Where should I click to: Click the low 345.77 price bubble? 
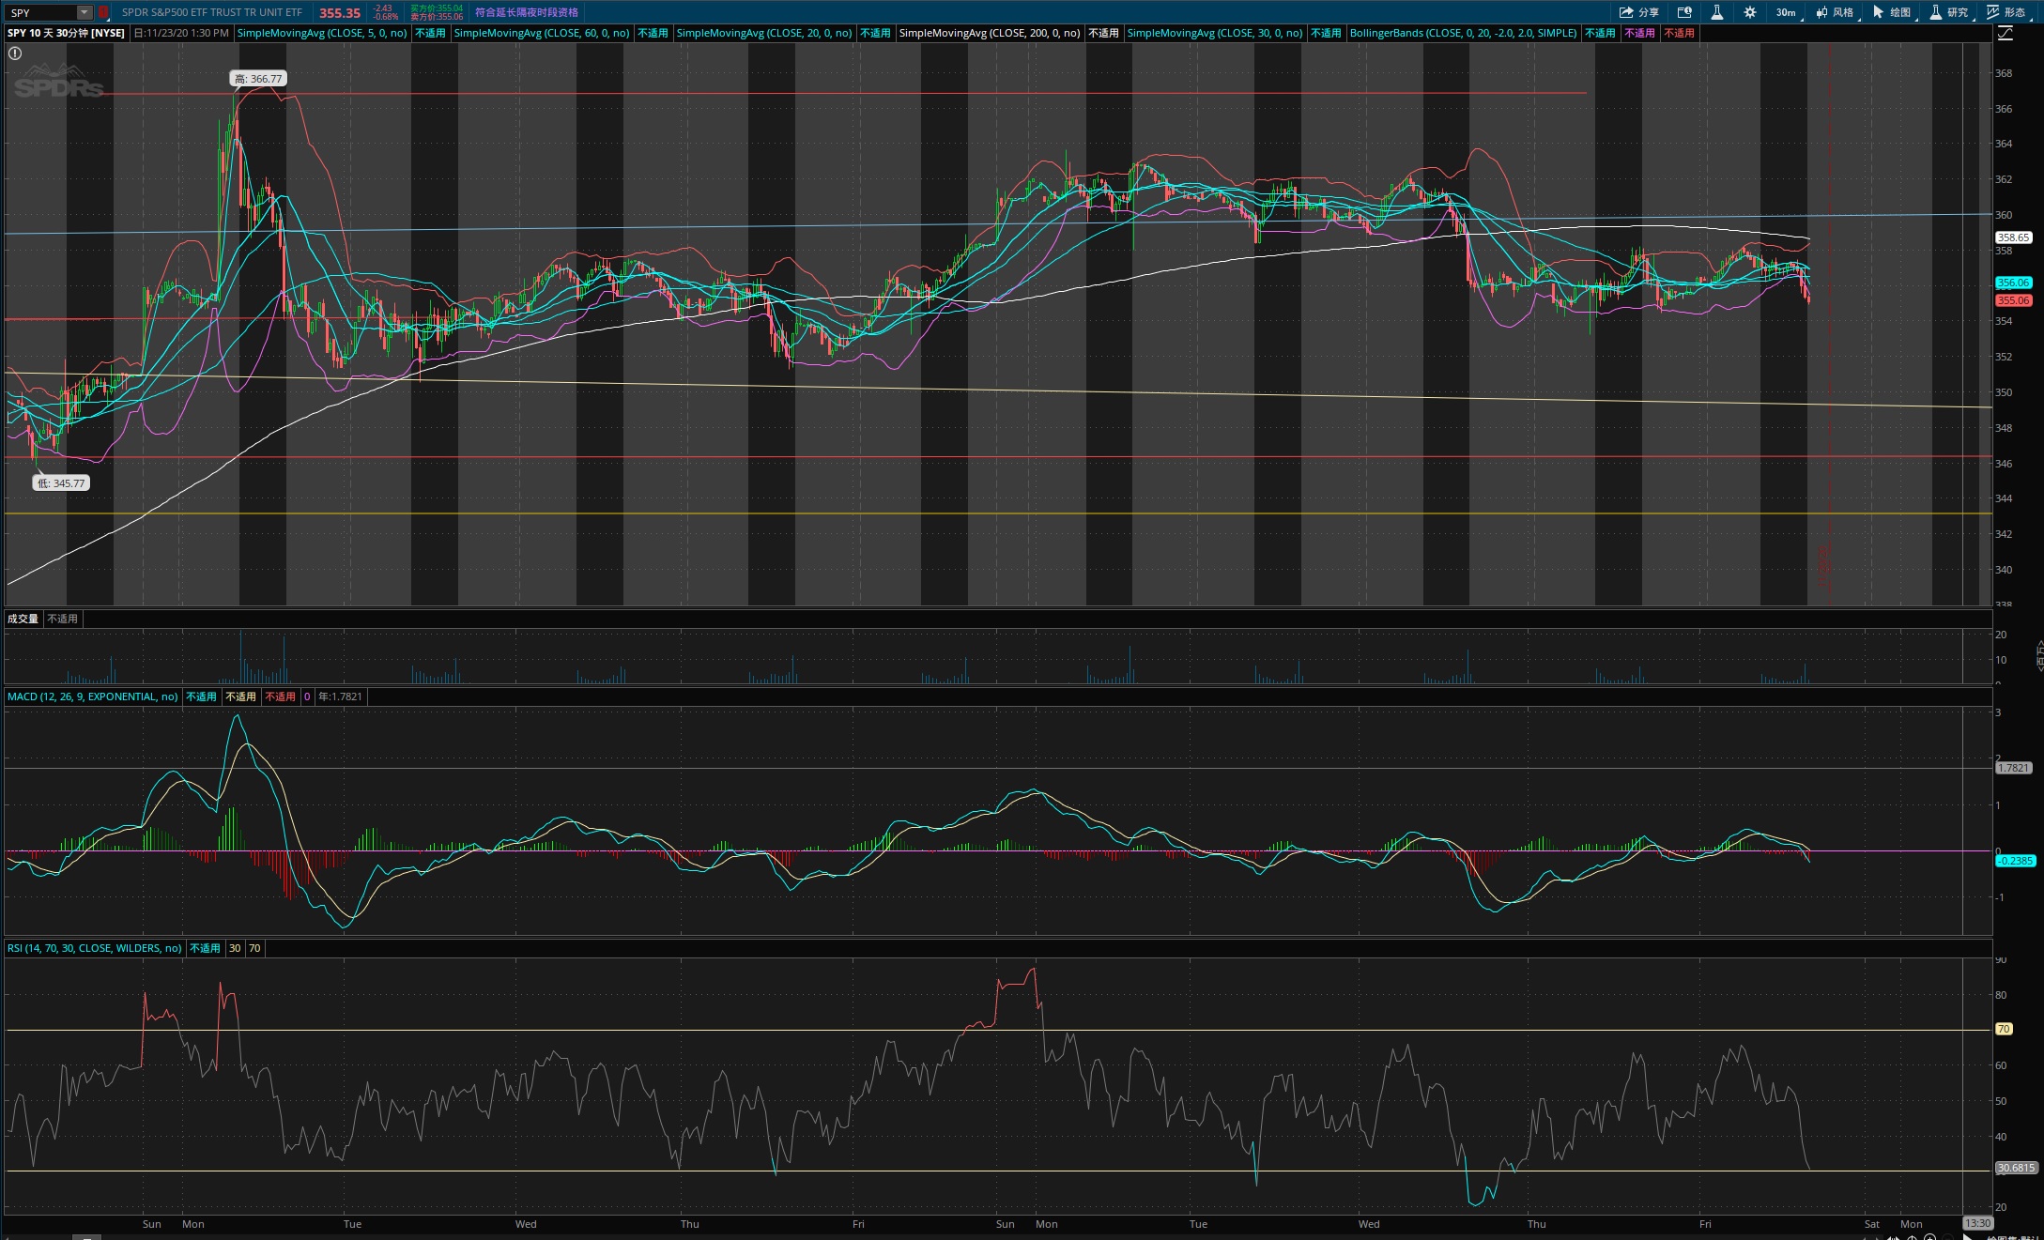pos(61,483)
